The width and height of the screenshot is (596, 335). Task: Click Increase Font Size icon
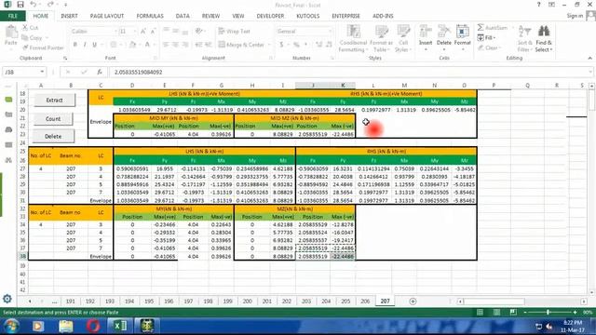click(143, 32)
